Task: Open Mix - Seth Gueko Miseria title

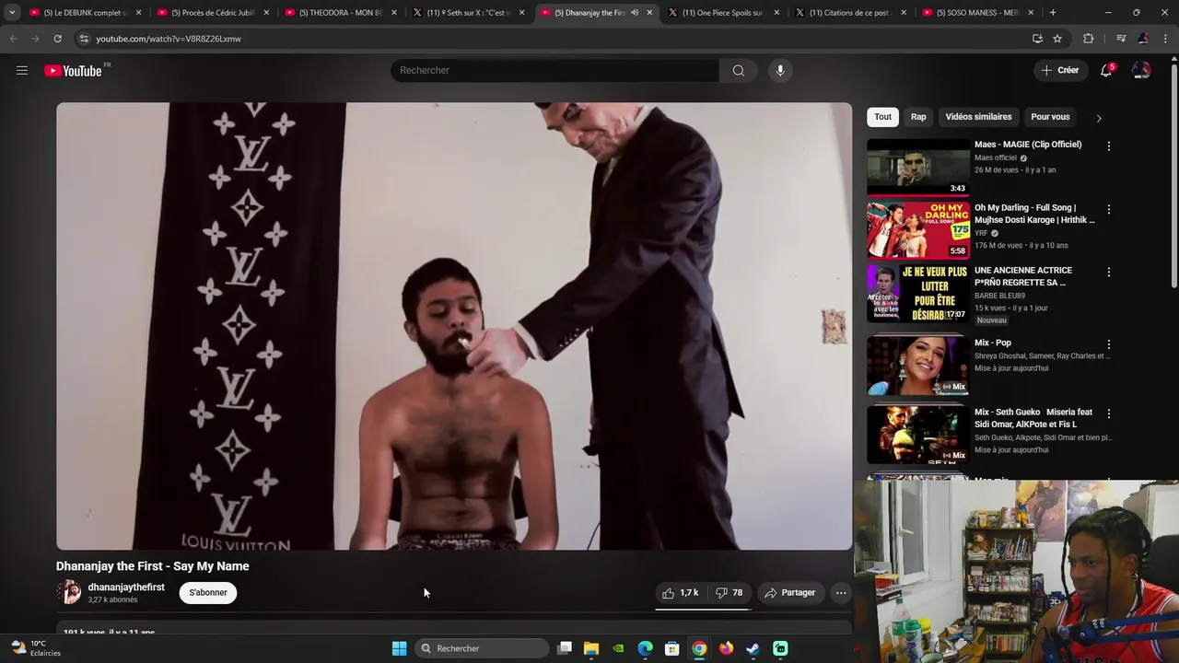Action: pos(1033,418)
